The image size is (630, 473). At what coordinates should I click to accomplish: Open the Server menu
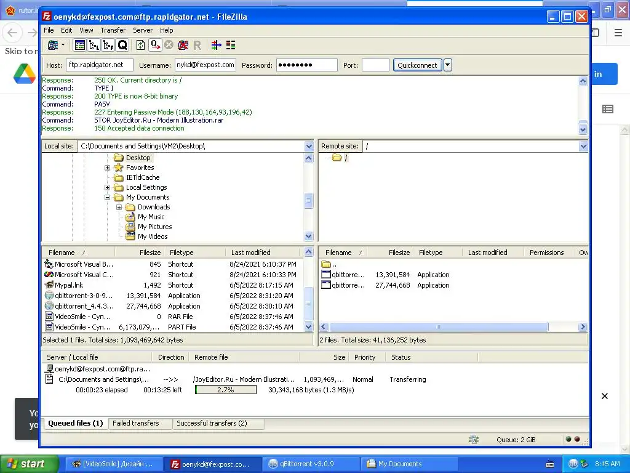pyautogui.click(x=143, y=30)
